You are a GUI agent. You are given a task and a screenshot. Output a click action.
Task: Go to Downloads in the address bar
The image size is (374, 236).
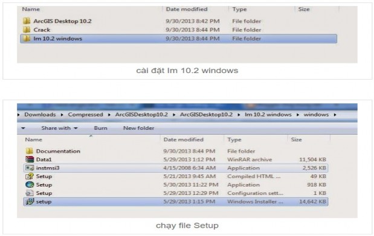[40, 115]
